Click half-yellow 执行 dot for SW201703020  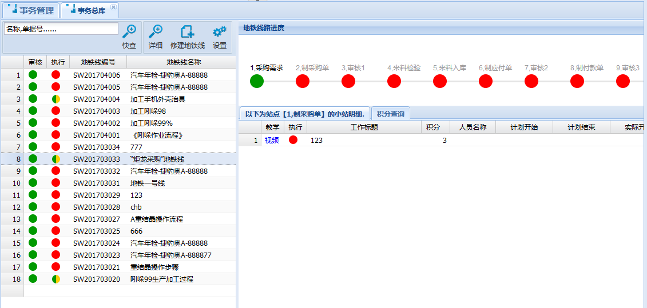tap(56, 279)
